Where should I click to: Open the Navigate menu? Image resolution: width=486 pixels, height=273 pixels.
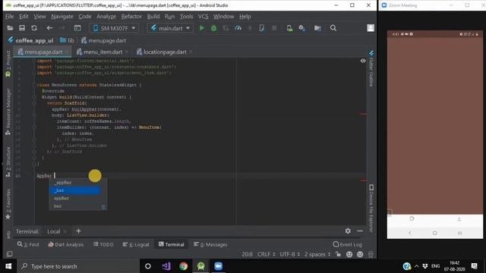[62, 17]
